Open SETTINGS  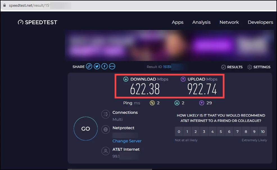(259, 67)
